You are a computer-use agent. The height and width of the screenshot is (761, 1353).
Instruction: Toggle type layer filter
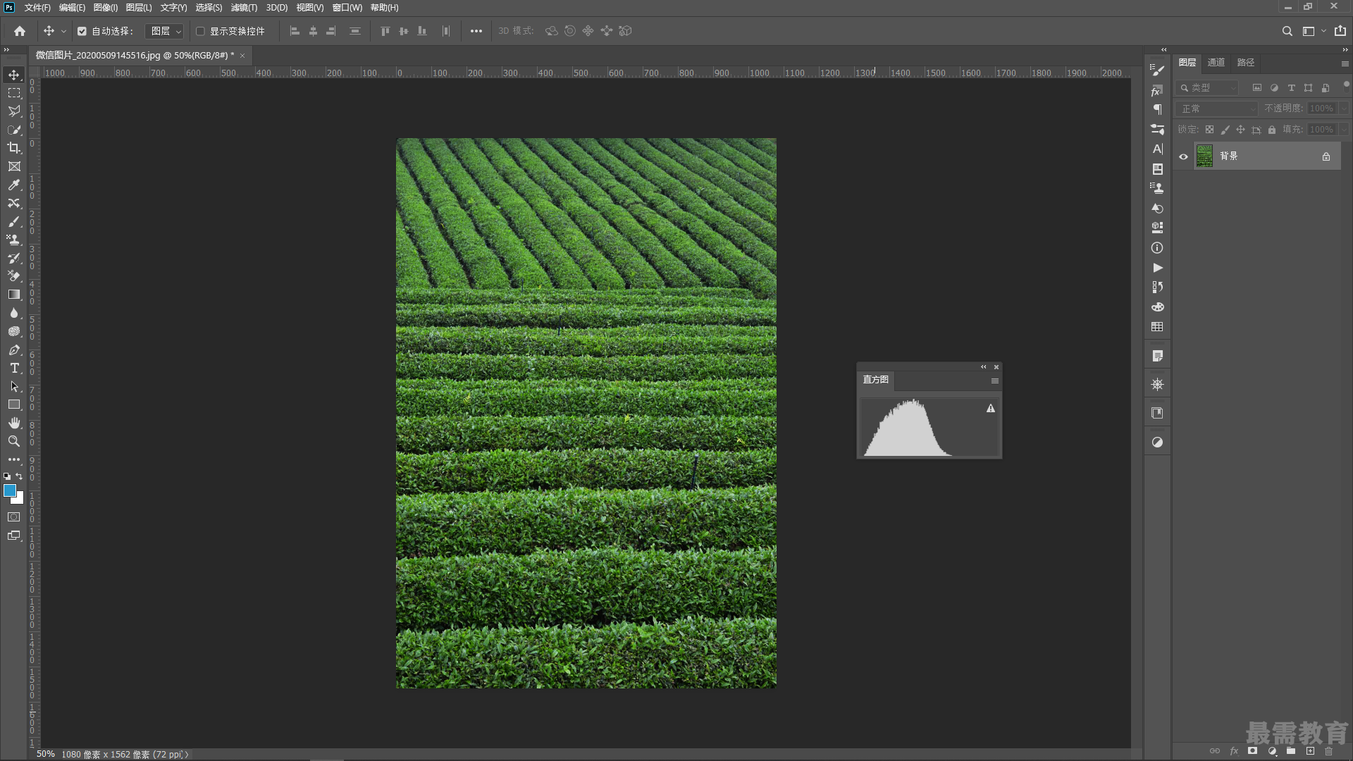click(1291, 88)
